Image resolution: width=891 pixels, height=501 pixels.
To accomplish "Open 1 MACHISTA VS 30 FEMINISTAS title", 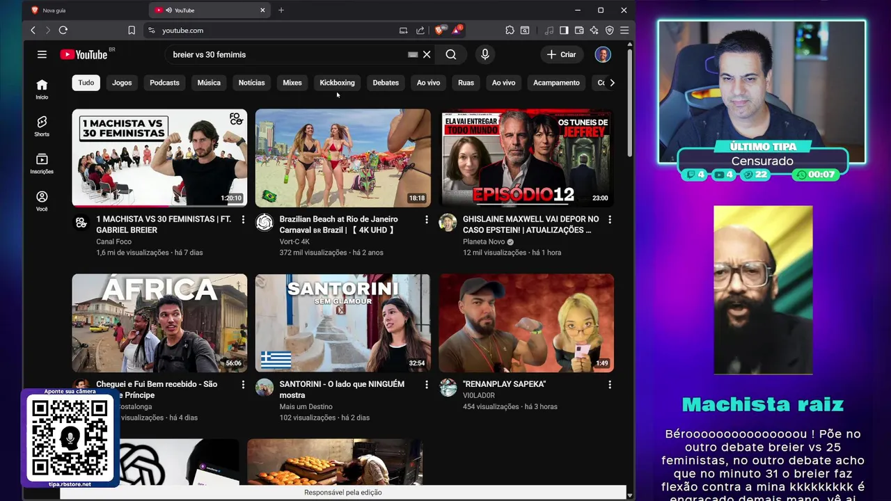I will [x=164, y=224].
